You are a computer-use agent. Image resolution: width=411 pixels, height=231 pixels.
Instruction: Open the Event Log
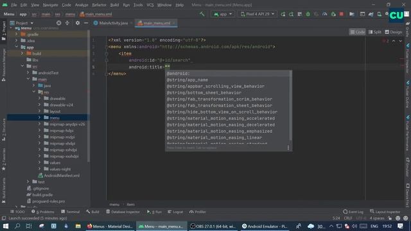353,212
